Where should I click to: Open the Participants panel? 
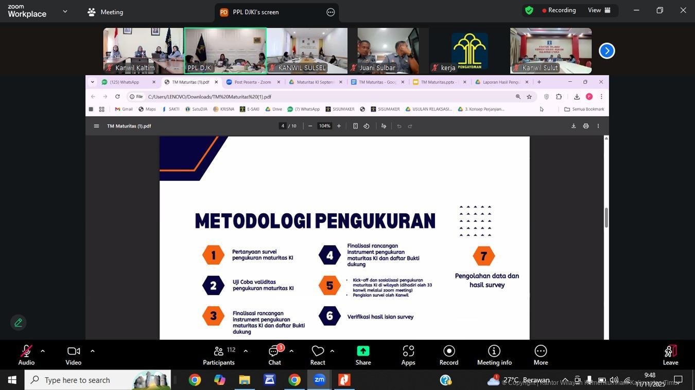click(x=219, y=355)
